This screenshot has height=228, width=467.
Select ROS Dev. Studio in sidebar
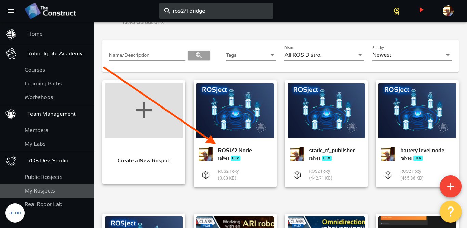pos(48,161)
